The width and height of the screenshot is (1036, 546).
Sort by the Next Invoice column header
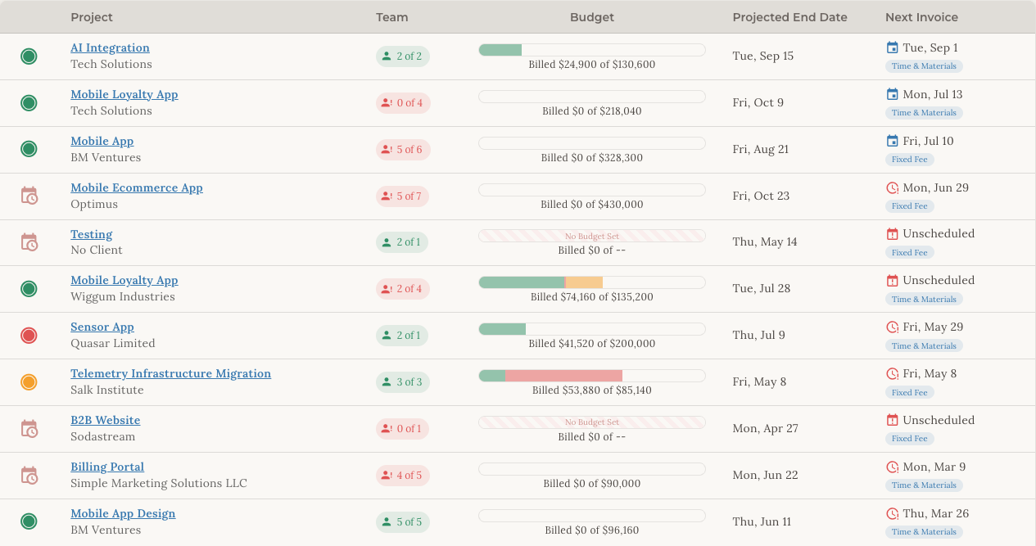click(x=921, y=17)
